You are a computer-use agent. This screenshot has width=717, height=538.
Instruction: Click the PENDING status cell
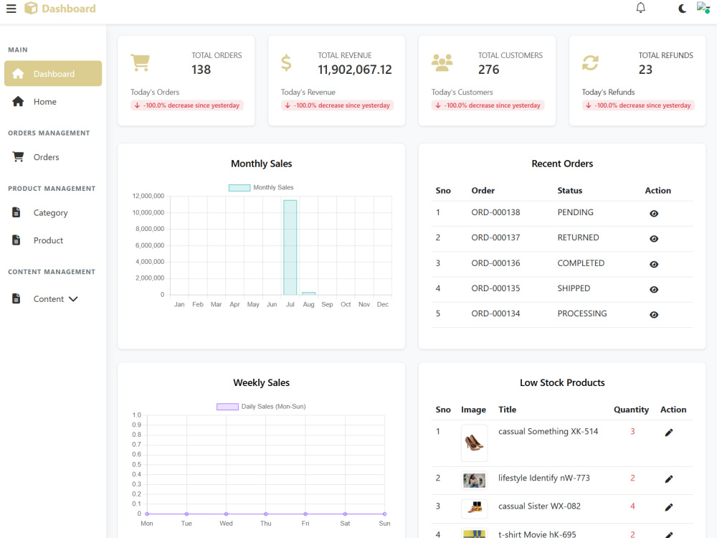click(x=575, y=212)
